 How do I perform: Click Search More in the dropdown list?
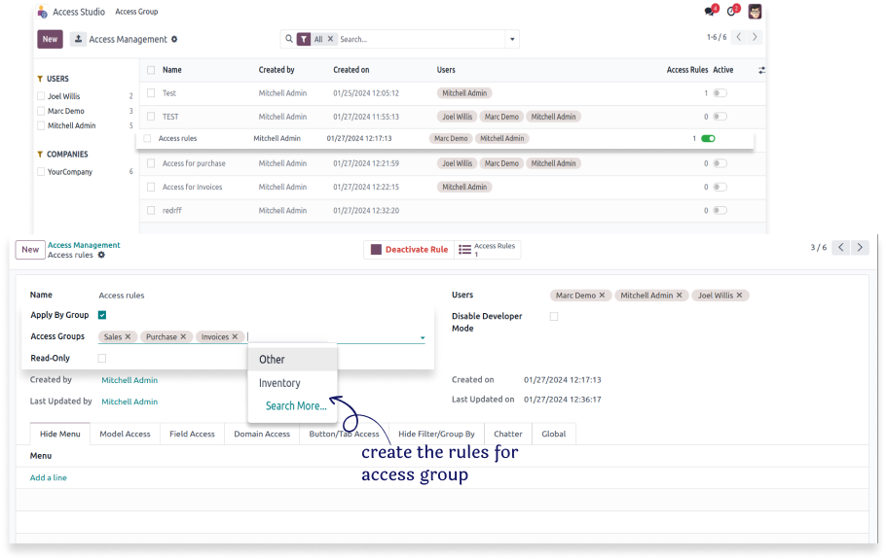pos(296,406)
